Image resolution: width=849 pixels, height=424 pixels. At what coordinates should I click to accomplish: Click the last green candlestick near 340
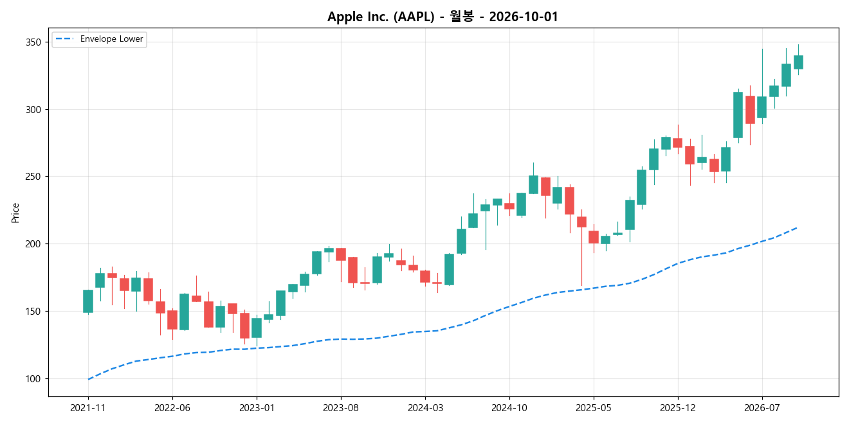(x=798, y=62)
